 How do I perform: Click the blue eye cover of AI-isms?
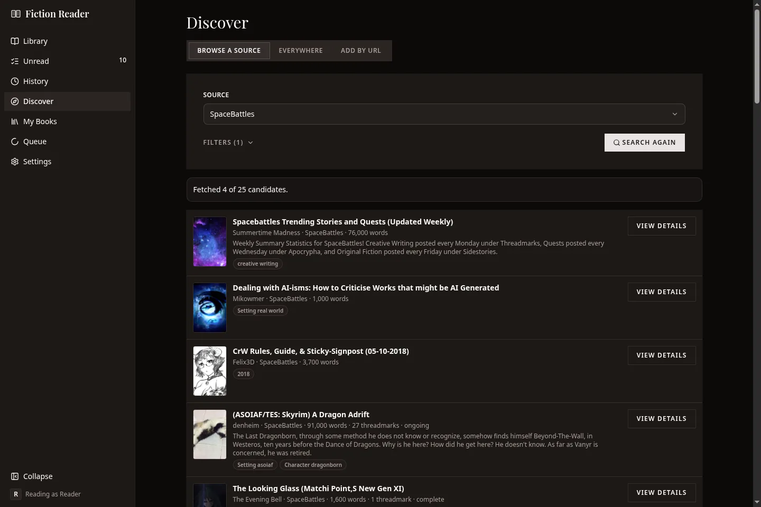(210, 307)
